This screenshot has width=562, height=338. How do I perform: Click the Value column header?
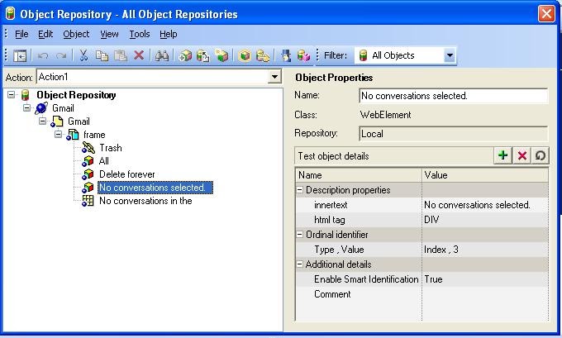[485, 175]
